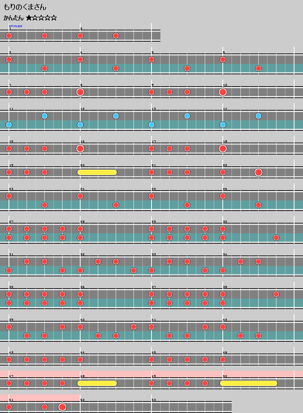Viewport: 303px width, 413px height.
Task: Select the かんたん difficulty label
Action: pyautogui.click(x=13, y=18)
